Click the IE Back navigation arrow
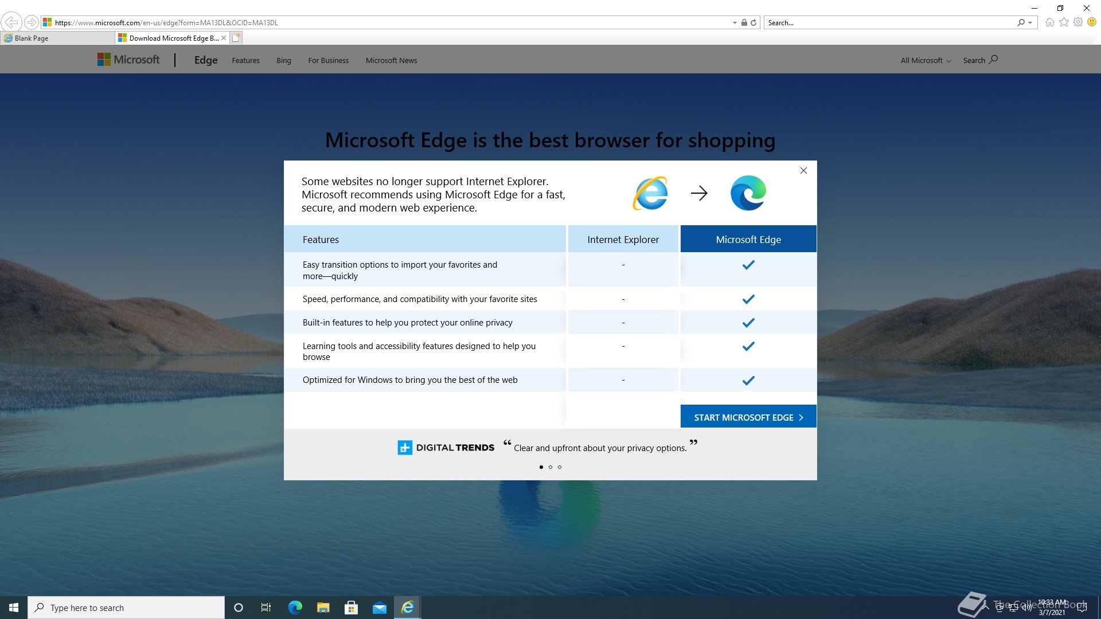The height and width of the screenshot is (619, 1101). click(x=11, y=22)
